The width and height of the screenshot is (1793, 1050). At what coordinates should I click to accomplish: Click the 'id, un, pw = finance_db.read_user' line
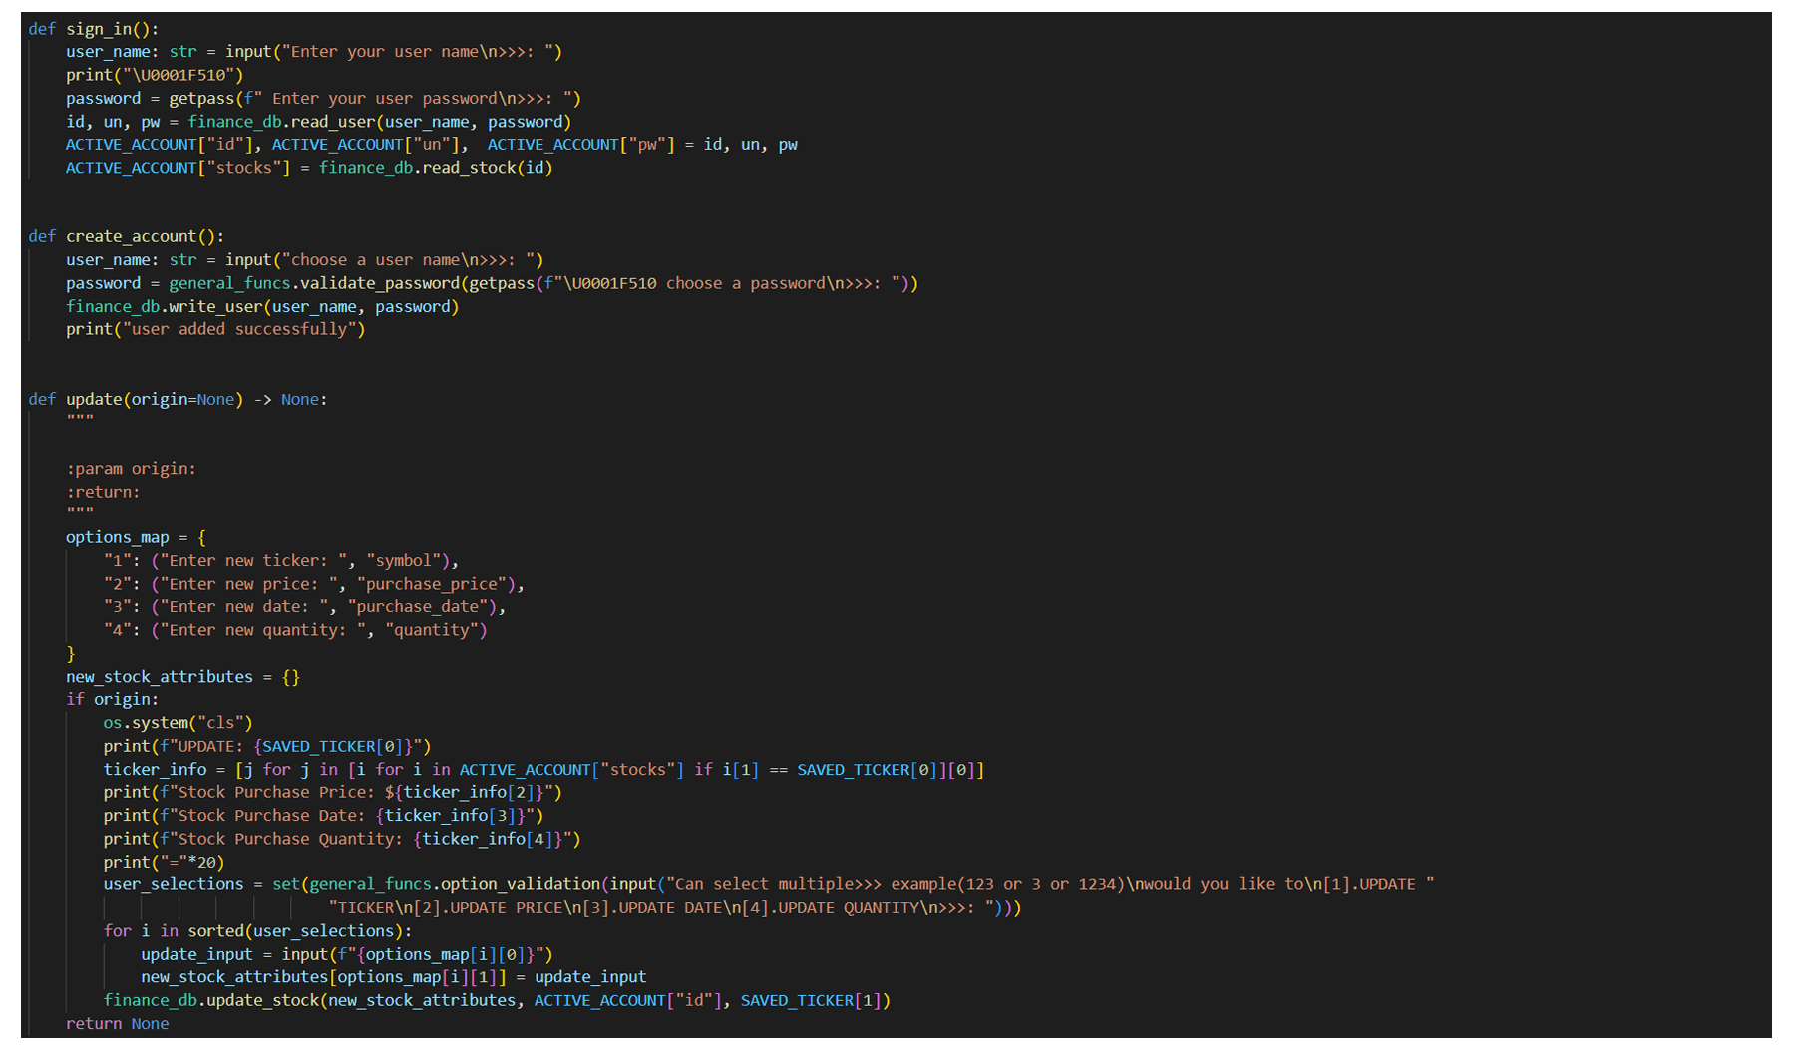tap(318, 122)
